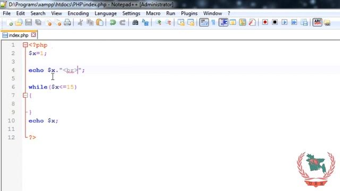Screen dimensions: 340x191
Task: Open the ? help menu
Action: coord(229,13)
